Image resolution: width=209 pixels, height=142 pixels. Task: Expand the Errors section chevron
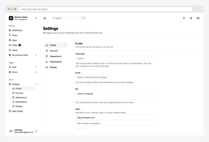[x=36, y=72]
